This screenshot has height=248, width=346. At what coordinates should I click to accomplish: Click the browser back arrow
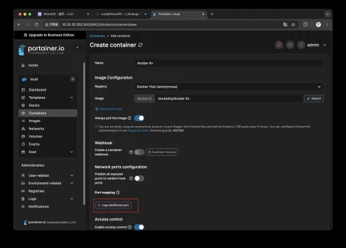coord(19,24)
